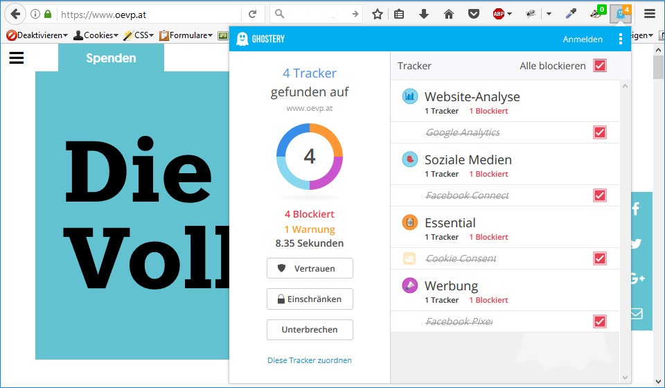Open the Pocket icon
The image size is (665, 388).
(x=474, y=14)
